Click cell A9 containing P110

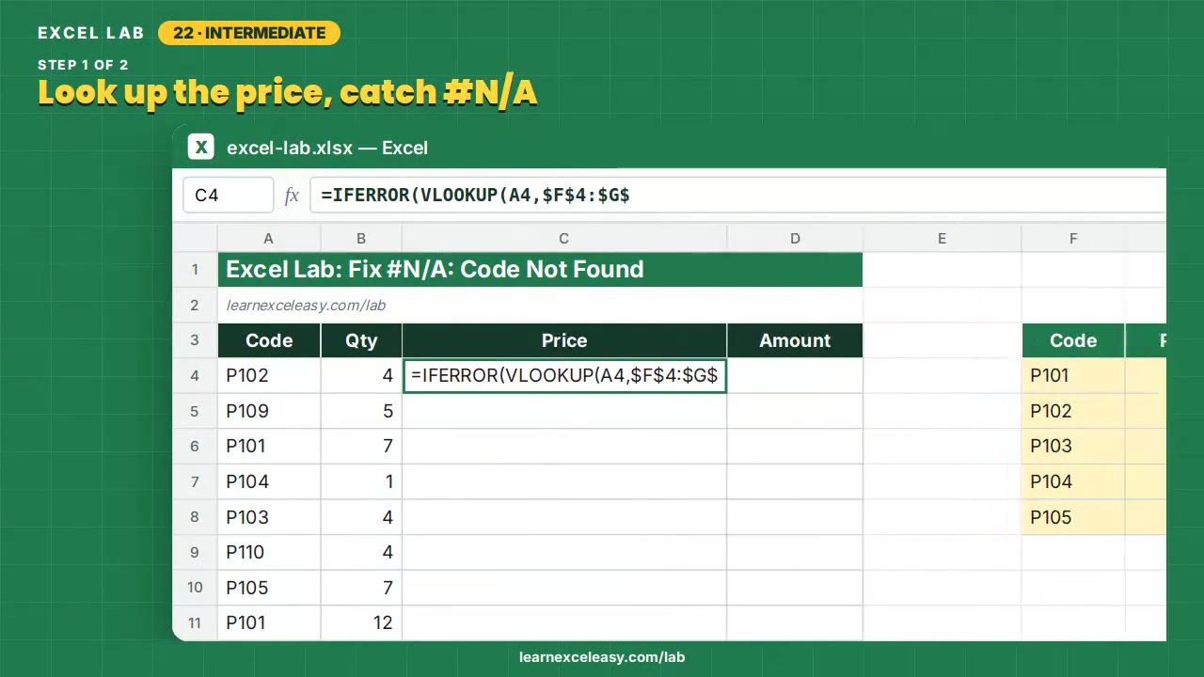point(269,552)
